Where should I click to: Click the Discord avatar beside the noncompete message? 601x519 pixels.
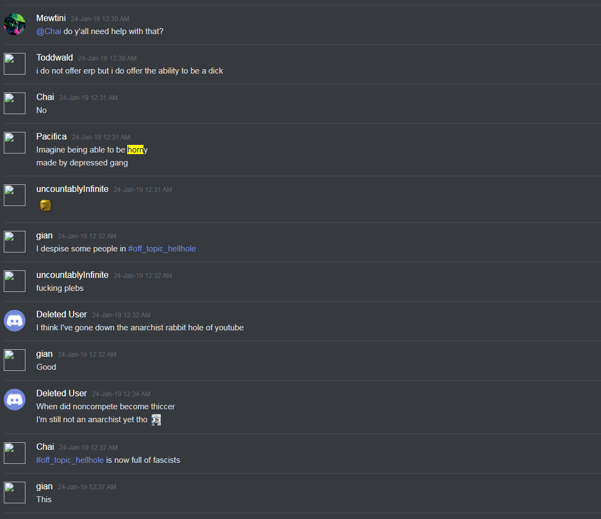15,399
